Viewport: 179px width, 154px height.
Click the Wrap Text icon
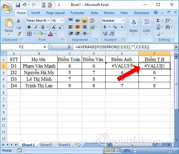pyautogui.click(x=92, y=21)
